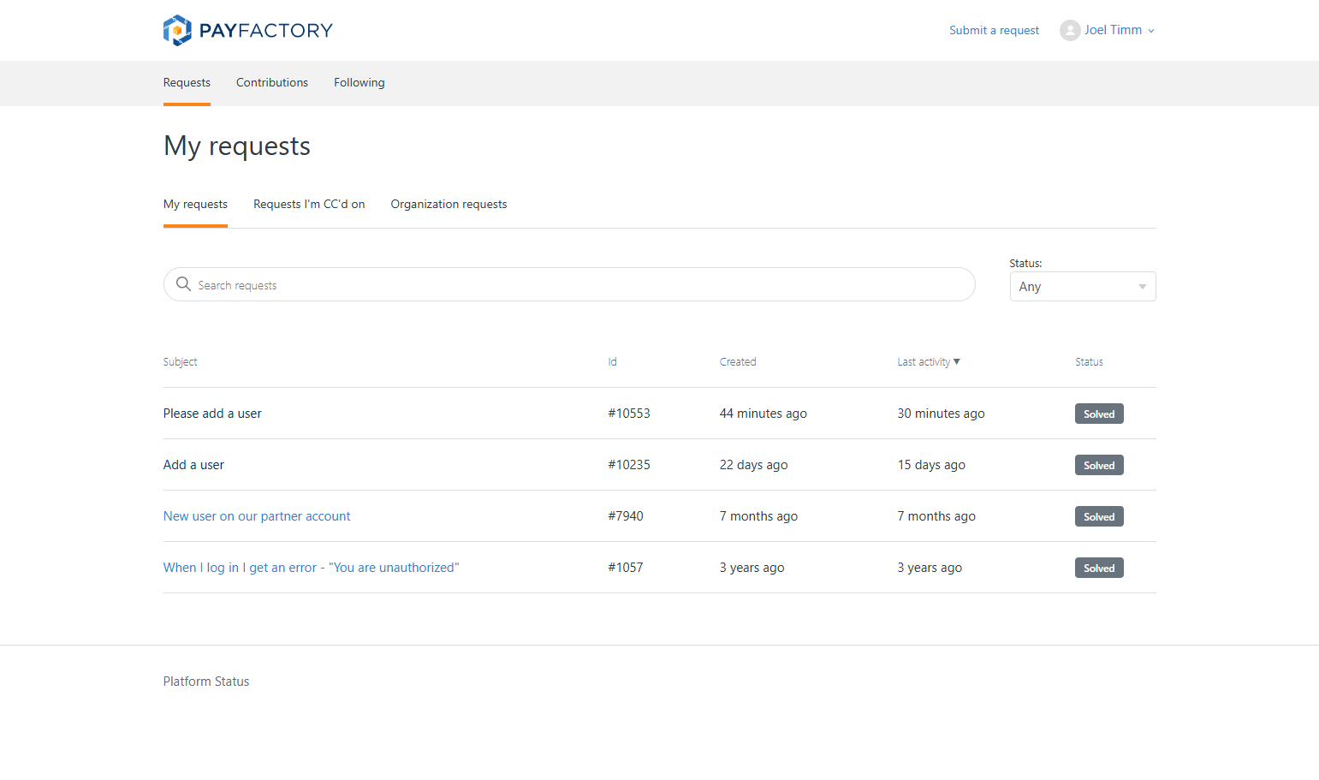Expand the Status filter dropdown
Viewport: 1319px width, 780px height.
(1083, 287)
